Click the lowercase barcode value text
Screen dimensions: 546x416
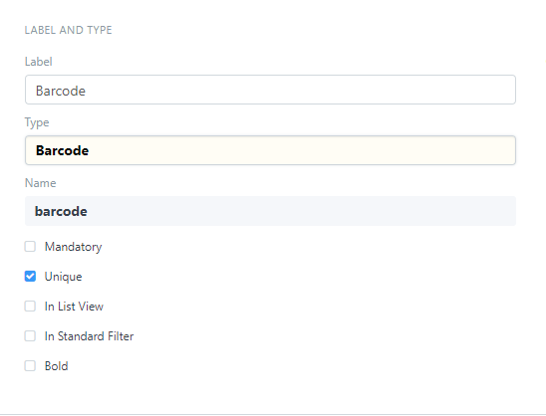(x=61, y=211)
